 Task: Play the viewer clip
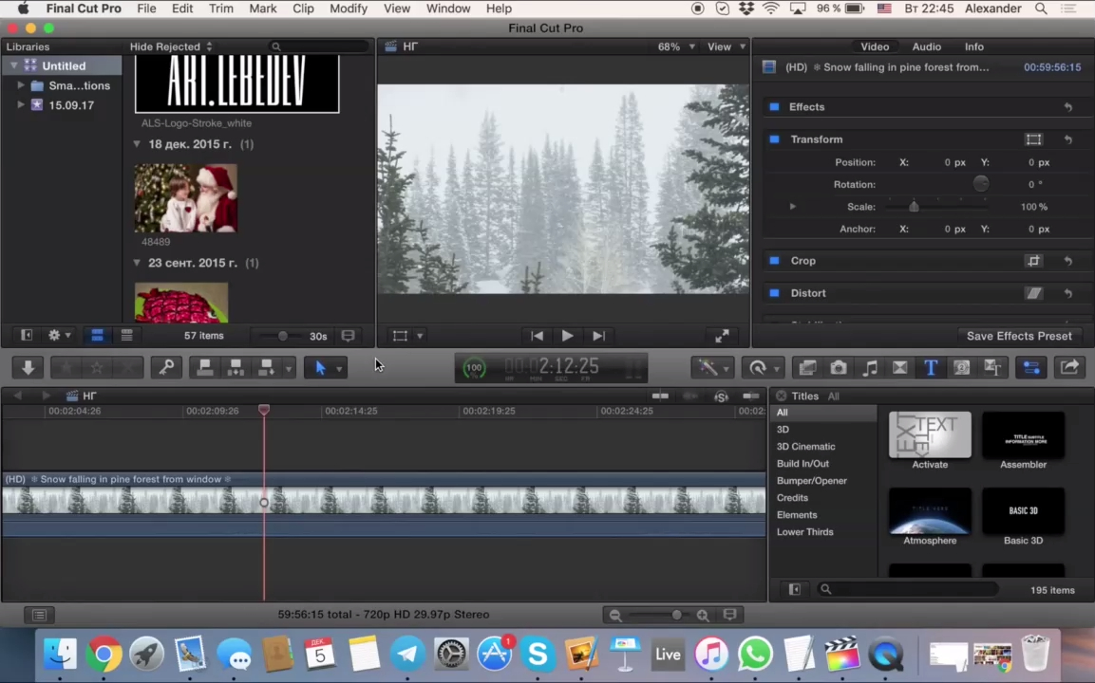[568, 336]
